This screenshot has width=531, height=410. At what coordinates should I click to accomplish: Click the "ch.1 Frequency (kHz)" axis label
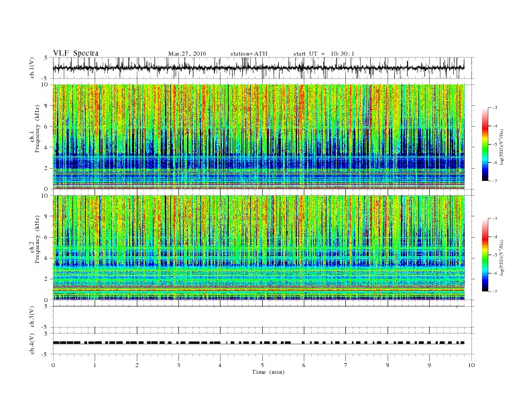click(x=35, y=129)
